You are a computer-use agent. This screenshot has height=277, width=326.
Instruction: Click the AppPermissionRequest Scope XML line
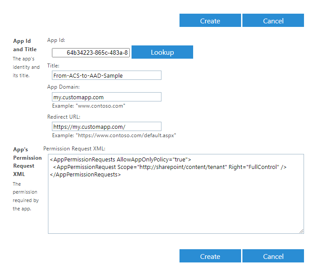pos(170,167)
